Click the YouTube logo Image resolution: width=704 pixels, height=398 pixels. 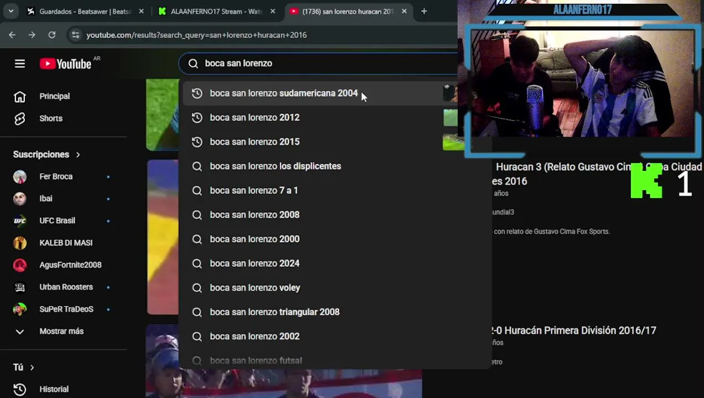tap(65, 64)
